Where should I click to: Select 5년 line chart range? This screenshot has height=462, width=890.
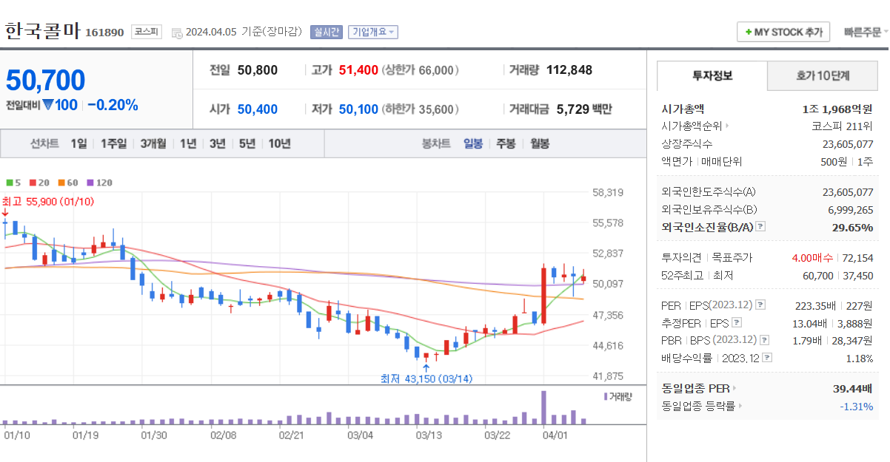coord(247,143)
